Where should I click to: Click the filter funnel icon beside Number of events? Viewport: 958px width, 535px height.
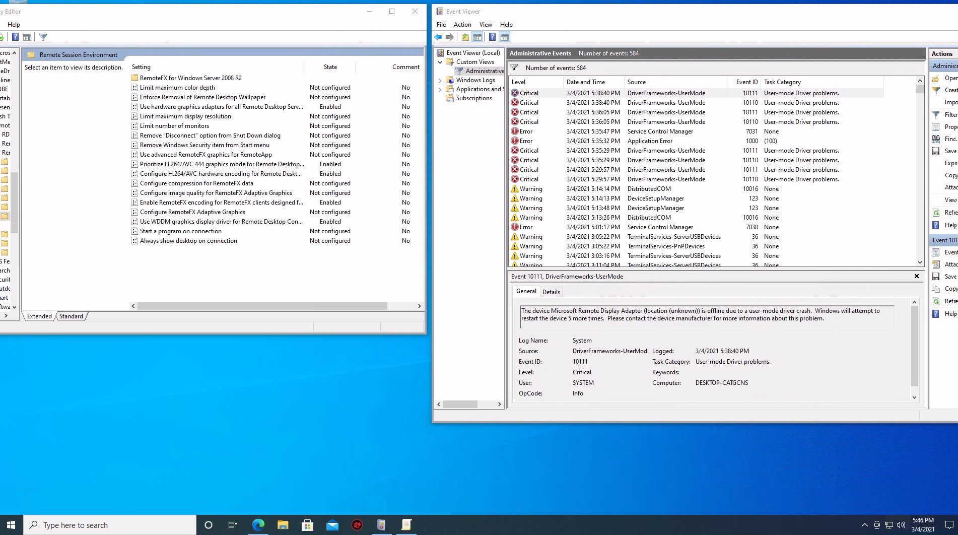(514, 68)
